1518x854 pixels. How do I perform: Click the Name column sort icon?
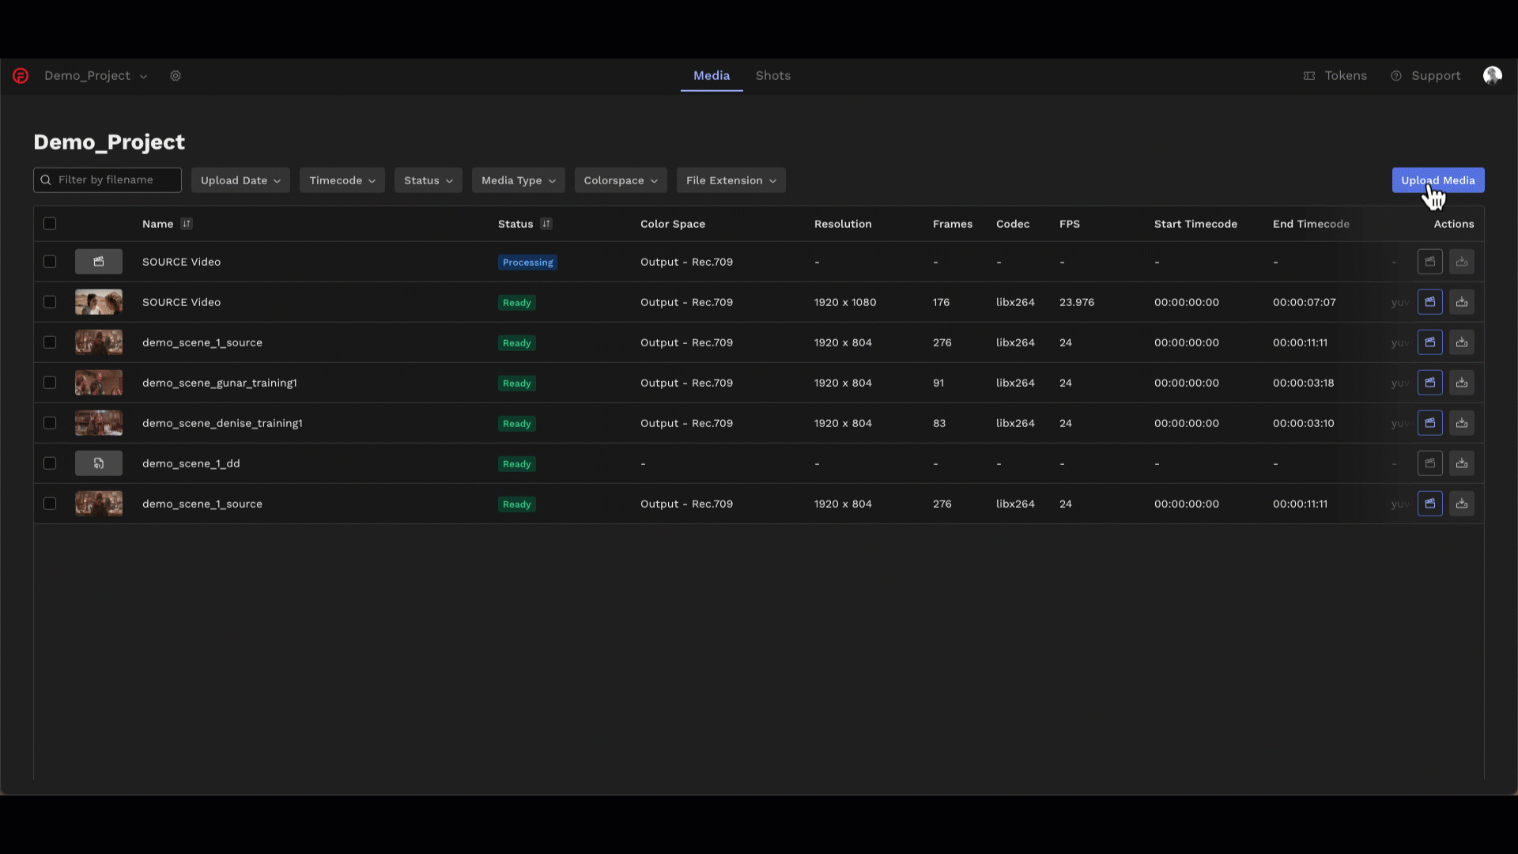187,224
